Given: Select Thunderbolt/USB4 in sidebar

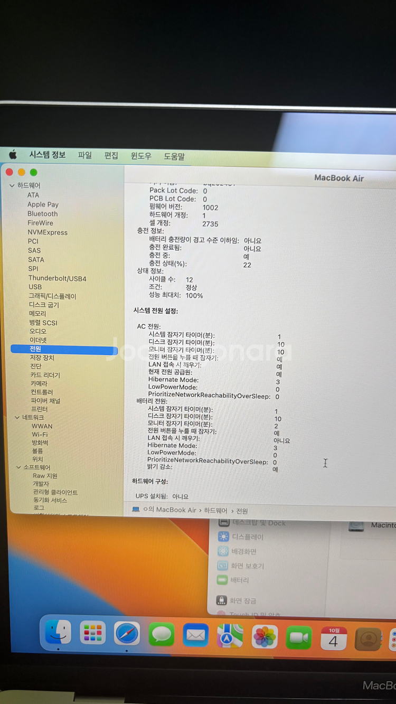Looking at the screenshot, I should point(57,278).
